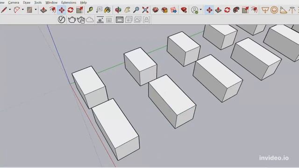Open the Extension Manager ruby icon

pos(184,10)
